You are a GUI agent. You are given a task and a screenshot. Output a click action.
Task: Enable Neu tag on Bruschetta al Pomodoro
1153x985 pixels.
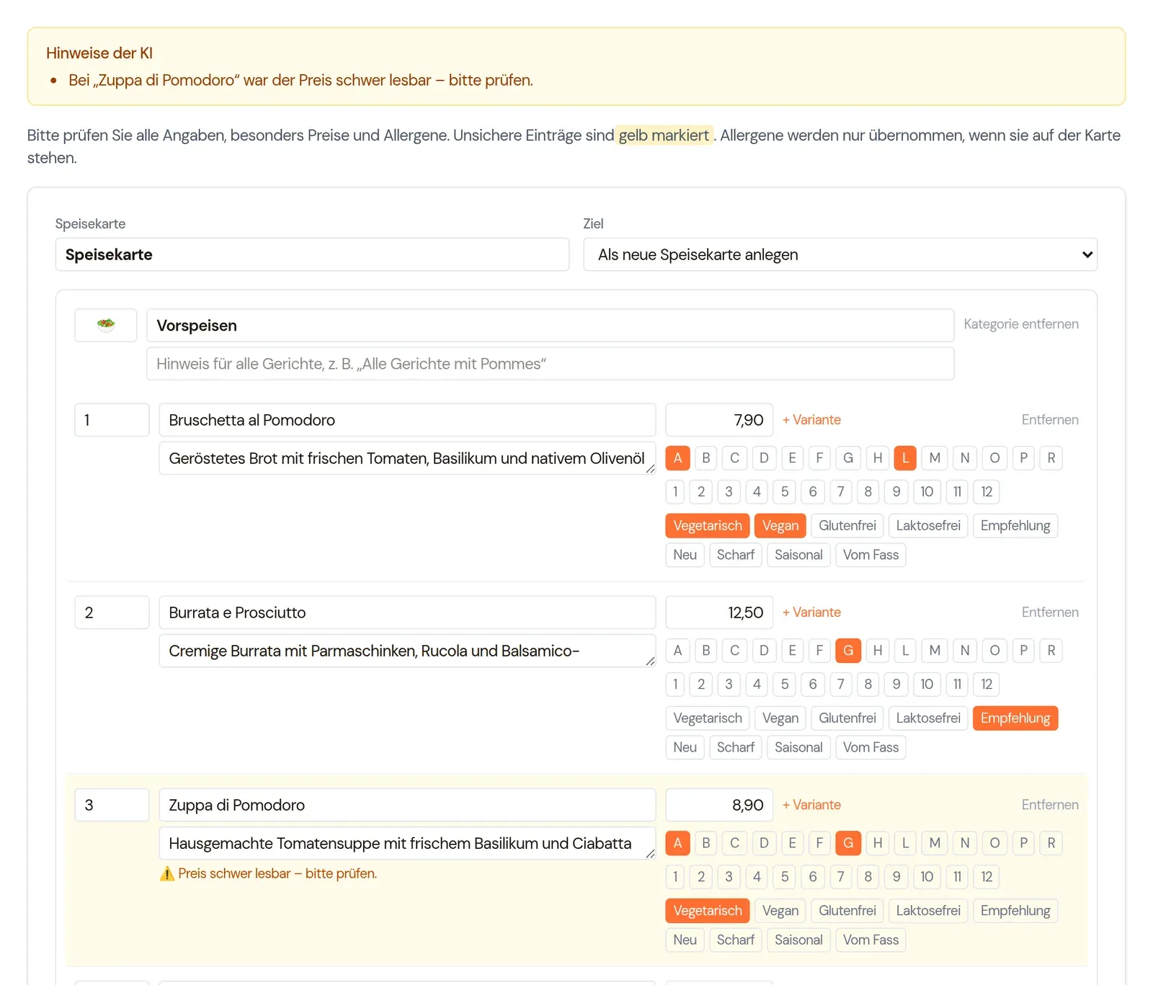[x=685, y=555]
